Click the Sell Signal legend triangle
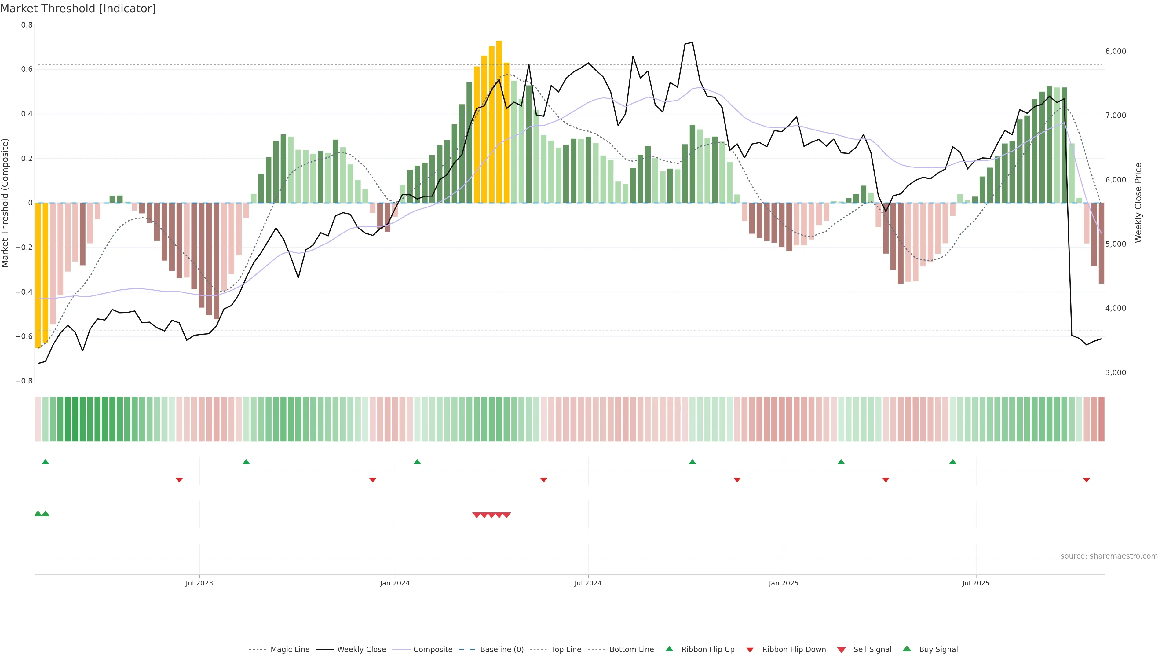Image resolution: width=1173 pixels, height=660 pixels. pos(842,650)
